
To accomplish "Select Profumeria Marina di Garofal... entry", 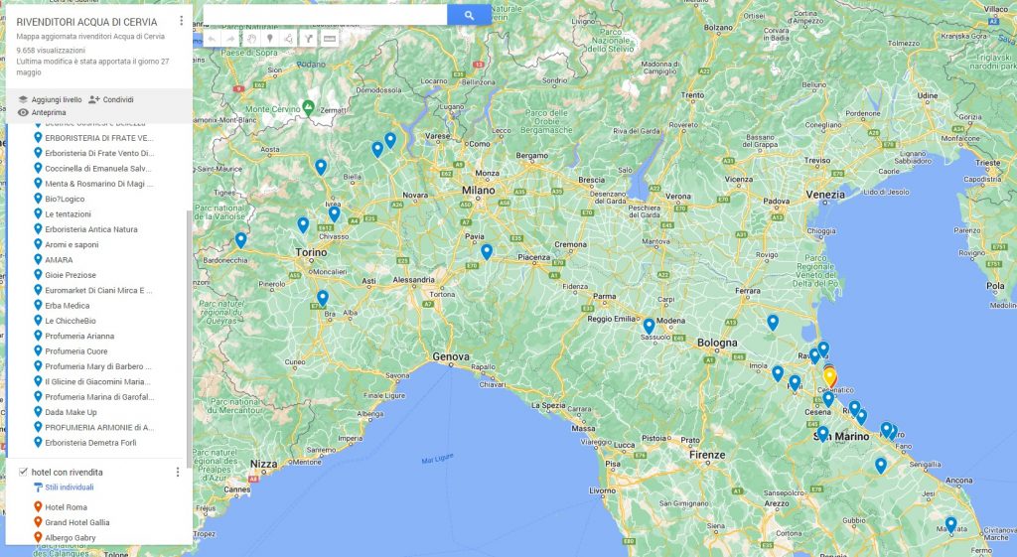I will 99,397.
